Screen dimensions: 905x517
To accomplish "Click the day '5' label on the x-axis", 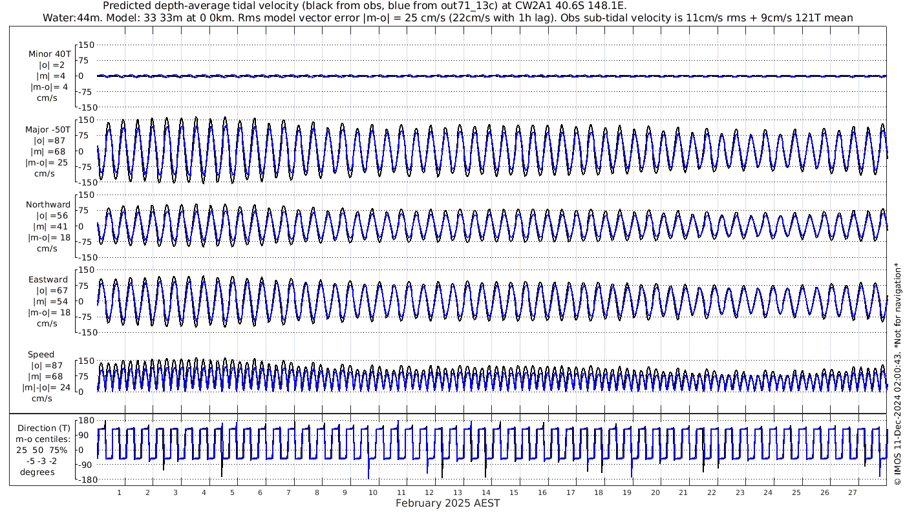I will (232, 492).
